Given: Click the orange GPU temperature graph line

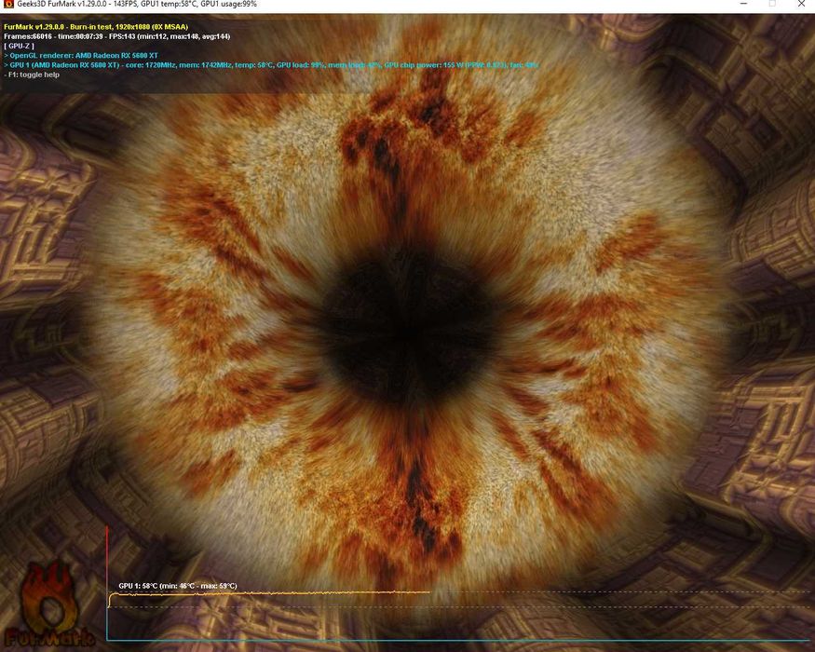Looking at the screenshot, I should pyautogui.click(x=269, y=593).
